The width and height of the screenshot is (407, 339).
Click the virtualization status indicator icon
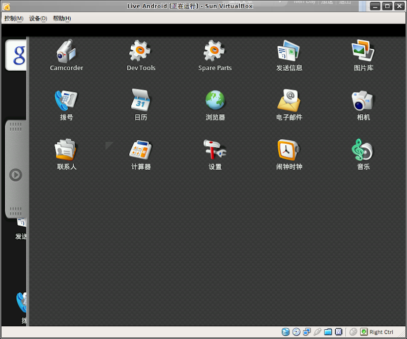[338, 332]
